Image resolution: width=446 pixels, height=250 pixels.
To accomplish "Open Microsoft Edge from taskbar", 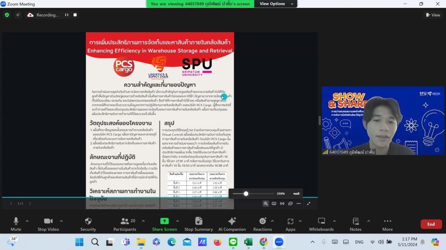I will coord(172,242).
